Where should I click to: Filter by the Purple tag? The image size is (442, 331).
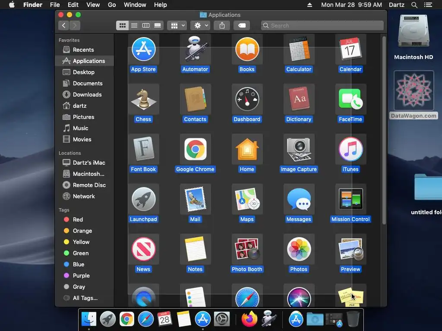pos(84,276)
